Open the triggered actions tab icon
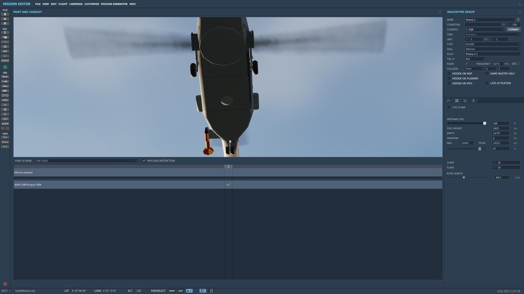This screenshot has width=524, height=294. point(465,100)
